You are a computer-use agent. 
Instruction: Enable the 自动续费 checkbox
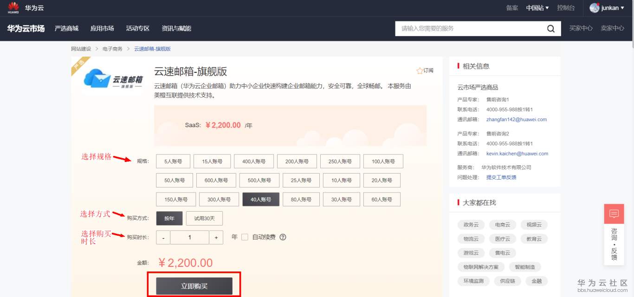click(x=245, y=237)
